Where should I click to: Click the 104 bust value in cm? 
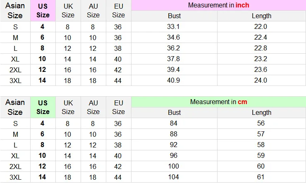coord(174,177)
